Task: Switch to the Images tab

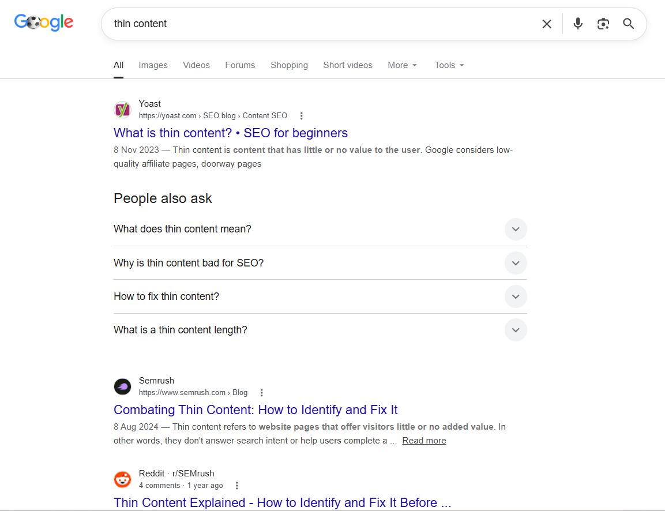Action: pos(153,65)
